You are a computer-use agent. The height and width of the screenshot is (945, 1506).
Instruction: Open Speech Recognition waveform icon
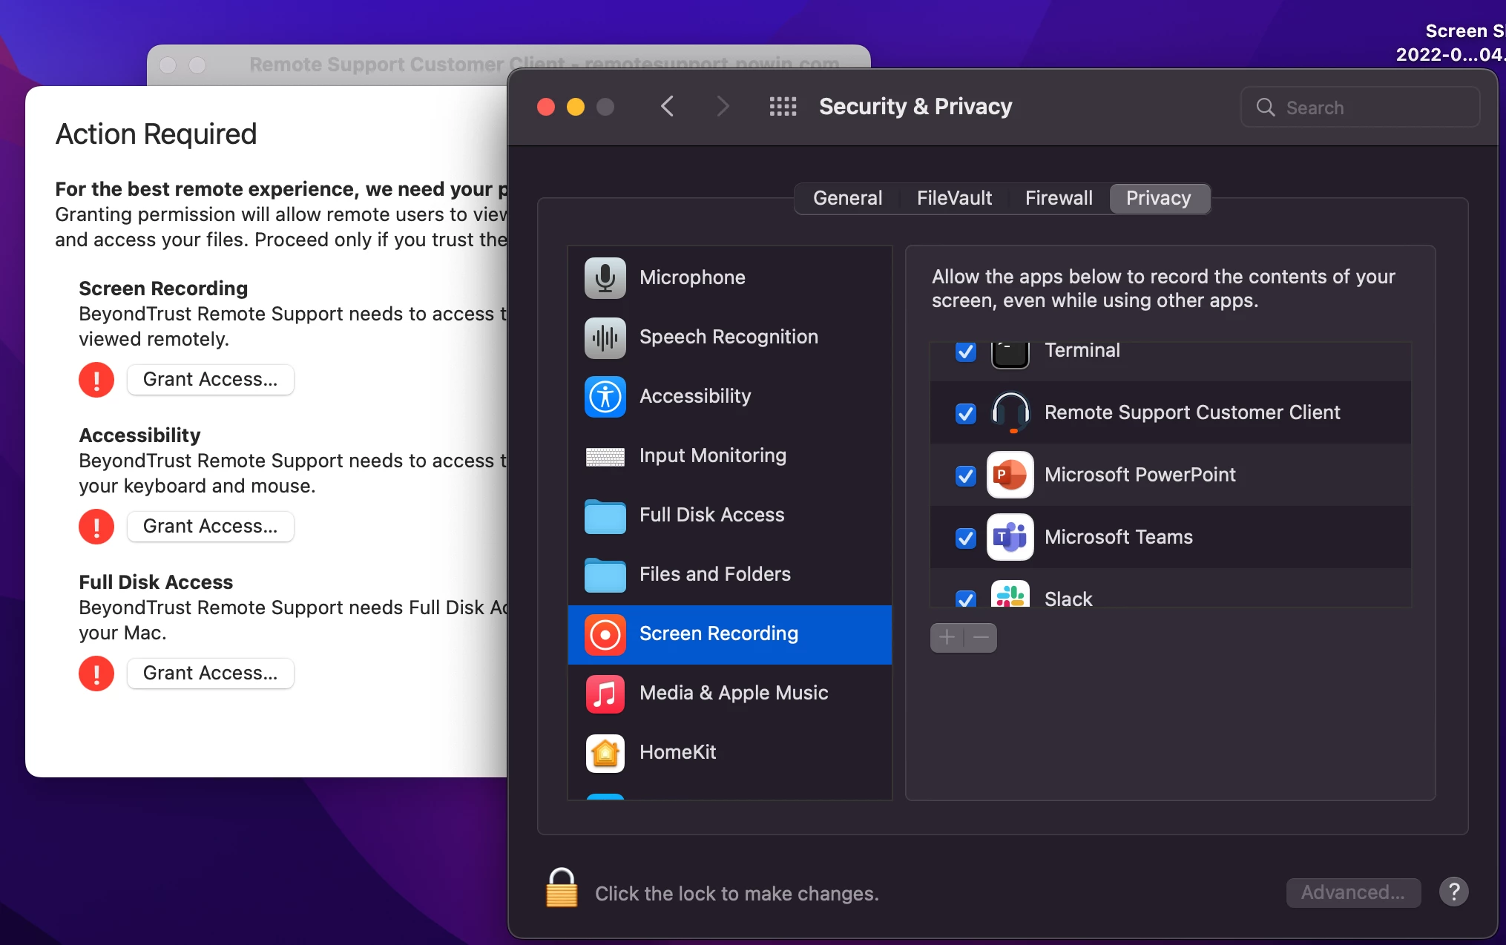(x=605, y=337)
